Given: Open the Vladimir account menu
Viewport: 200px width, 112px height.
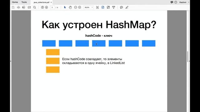Looking at the screenshot, I should [184, 2].
